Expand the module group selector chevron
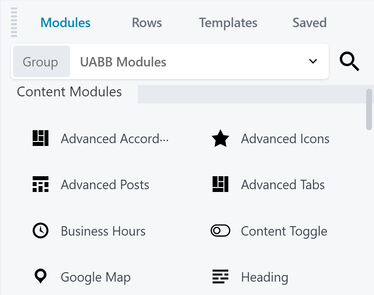The image size is (374, 295). pos(313,61)
